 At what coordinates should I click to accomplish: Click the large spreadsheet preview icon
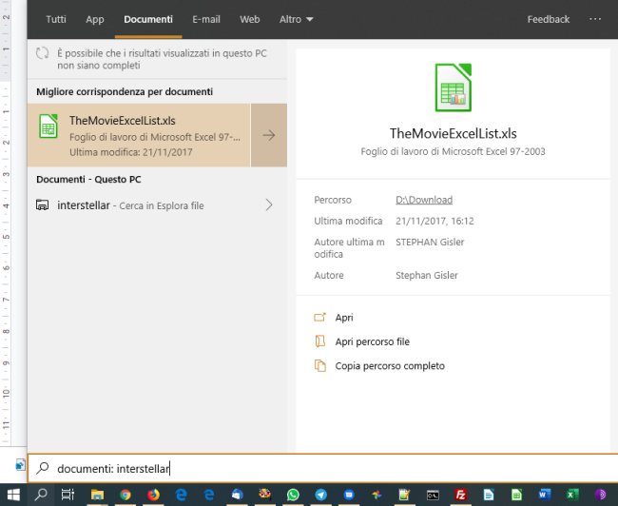pos(453,88)
